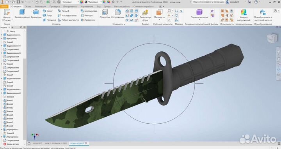Open the color wheel appearance picker
The image size is (281, 149).
pos(82,2)
